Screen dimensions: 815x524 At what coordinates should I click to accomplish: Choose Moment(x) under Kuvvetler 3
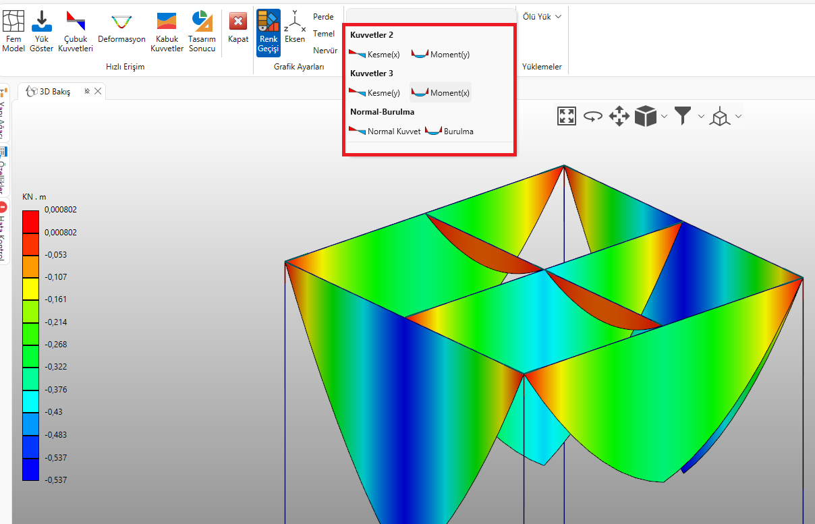coord(441,92)
